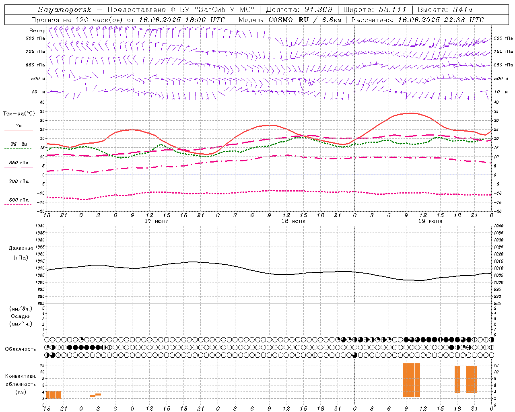Click the left '700 гПа' wind level label
Screen dimensions: 515x412
[x=35, y=51]
